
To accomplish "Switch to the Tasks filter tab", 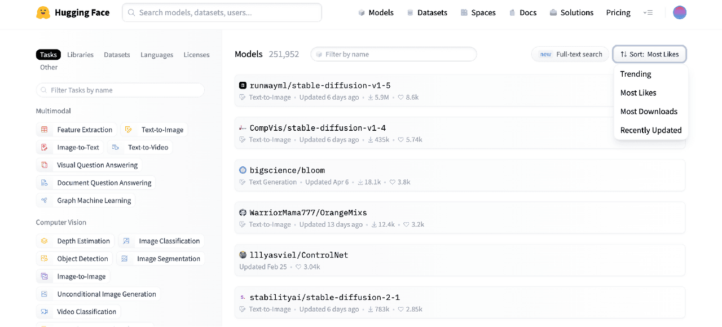I will (49, 55).
